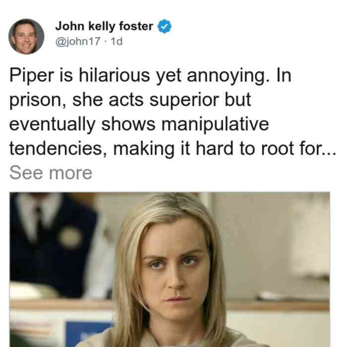Open the 1d post timestamp
This screenshot has height=347, width=347.
point(116,41)
